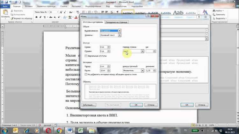Open the Review (Рецензирование) ribbon tab
This screenshot has height=134, width=239.
[93, 6]
